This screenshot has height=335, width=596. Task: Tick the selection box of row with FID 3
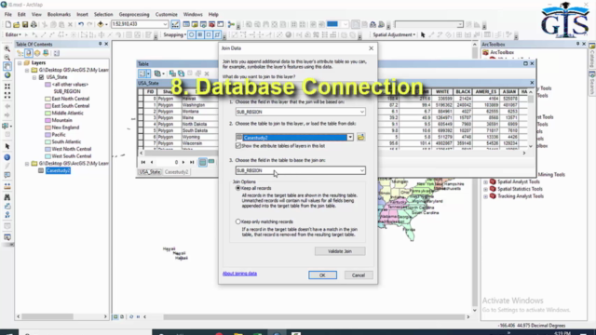pos(141,118)
